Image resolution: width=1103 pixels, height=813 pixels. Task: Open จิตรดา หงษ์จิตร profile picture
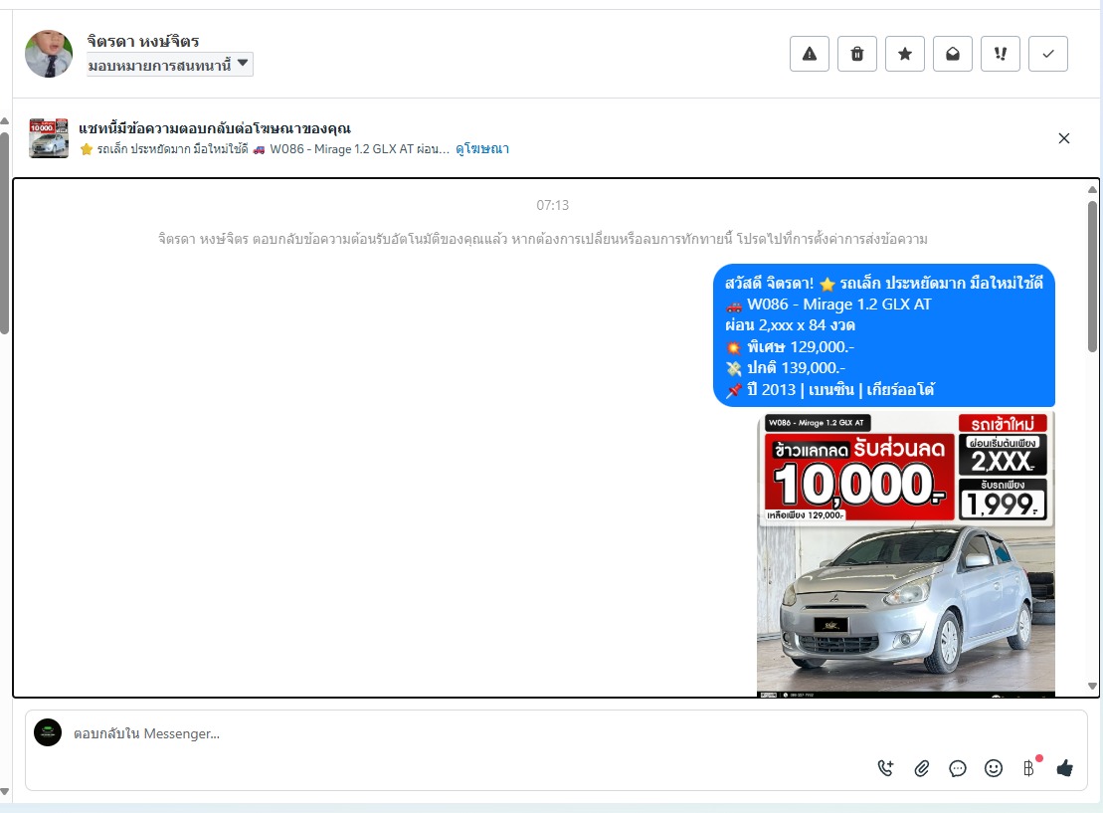49,54
